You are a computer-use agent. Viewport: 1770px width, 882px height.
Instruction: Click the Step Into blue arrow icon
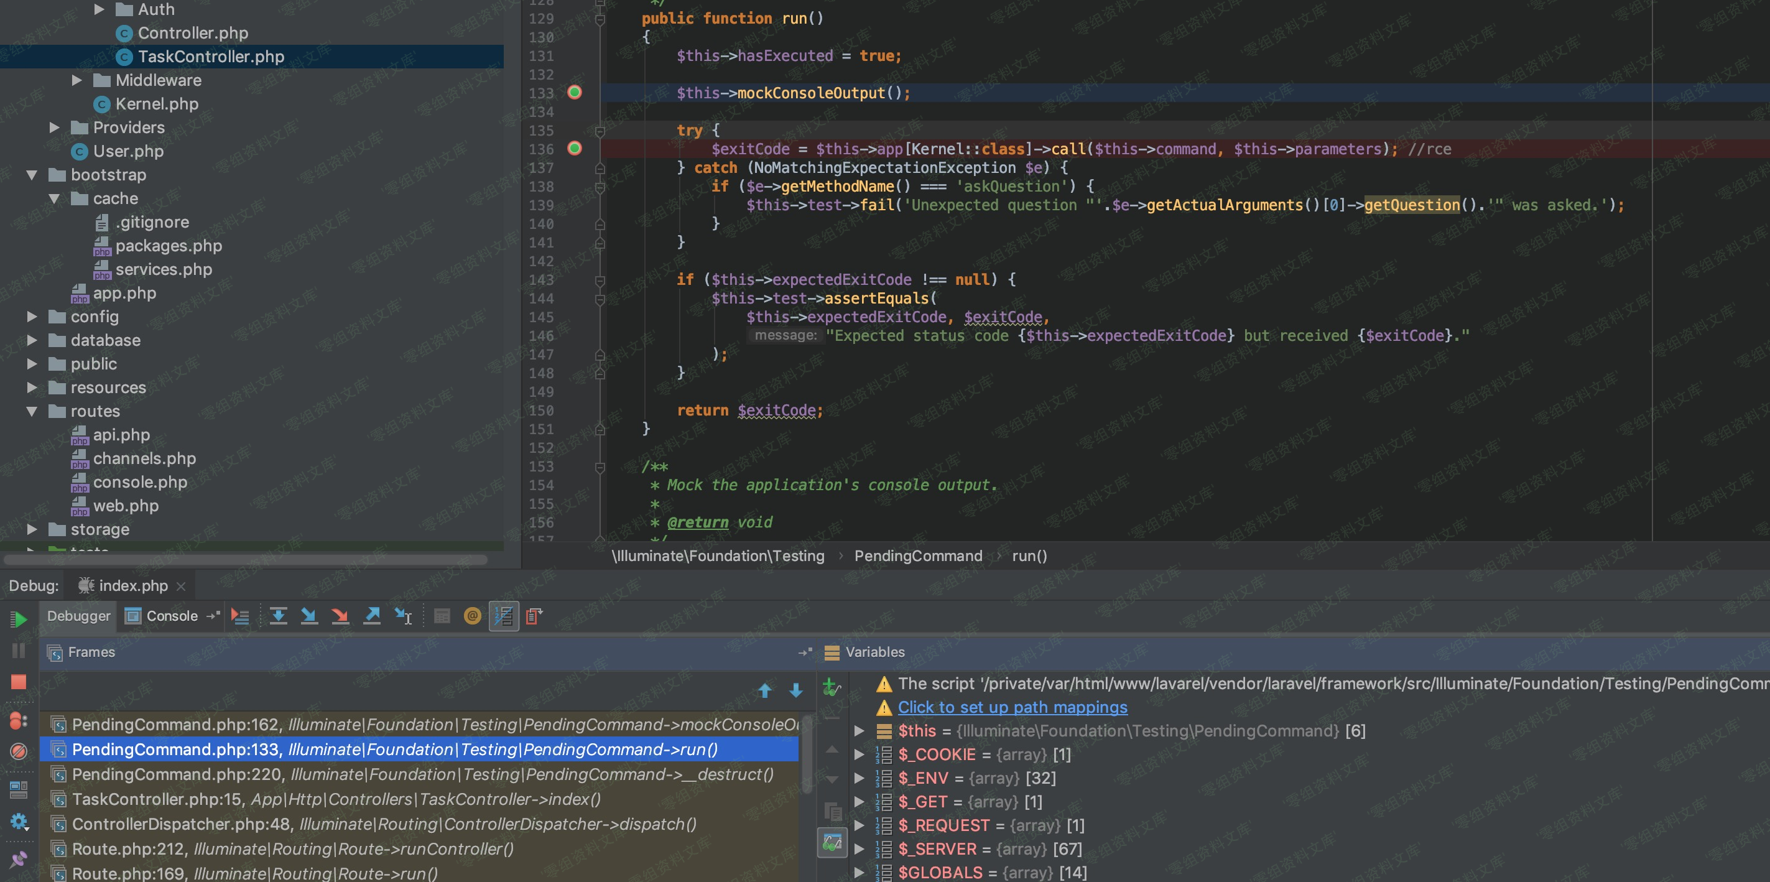309,616
